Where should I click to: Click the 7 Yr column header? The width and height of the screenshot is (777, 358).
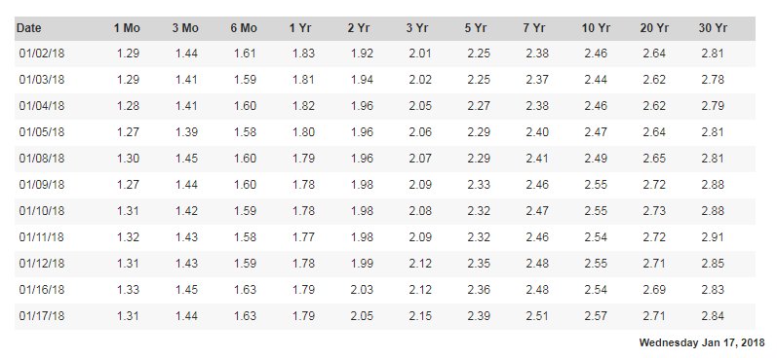(x=533, y=28)
